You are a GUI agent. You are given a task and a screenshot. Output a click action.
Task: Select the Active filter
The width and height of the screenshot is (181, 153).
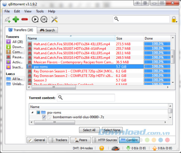(15, 62)
